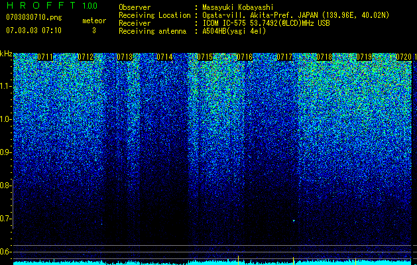The height and width of the screenshot is (265, 417).
Task: Click the yellow meteor spike near 0716
Action: (x=238, y=260)
